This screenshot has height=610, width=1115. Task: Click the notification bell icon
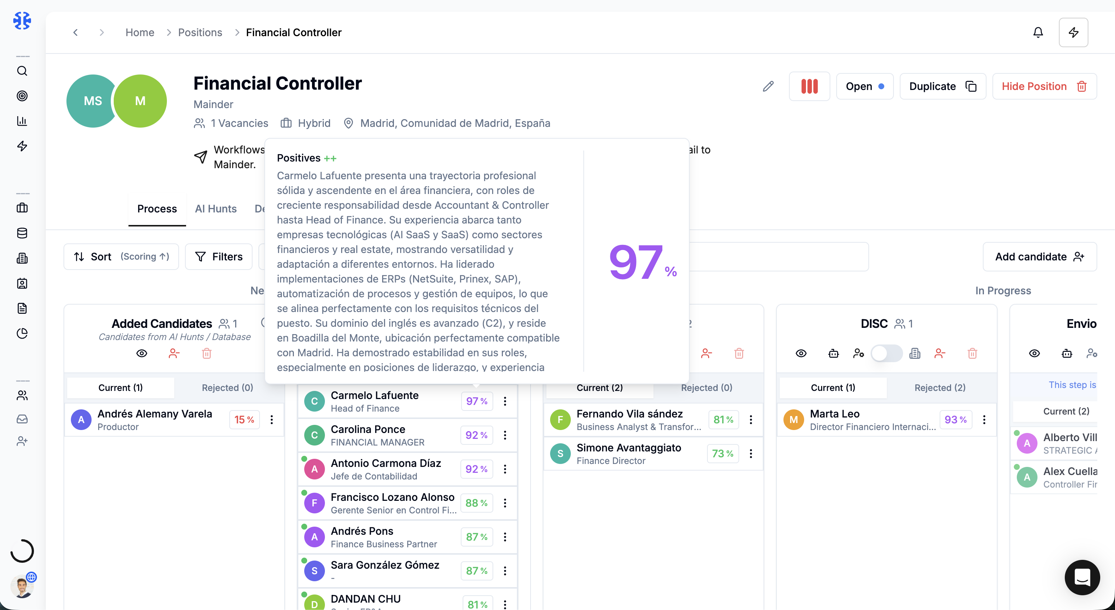click(1037, 32)
